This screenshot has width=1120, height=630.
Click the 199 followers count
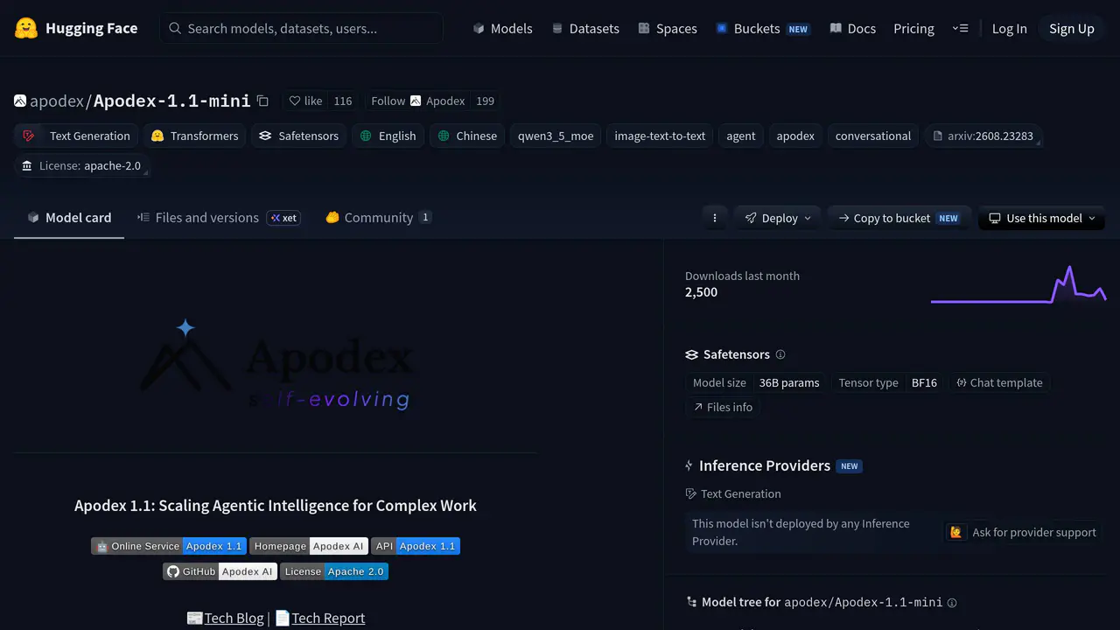[486, 101]
